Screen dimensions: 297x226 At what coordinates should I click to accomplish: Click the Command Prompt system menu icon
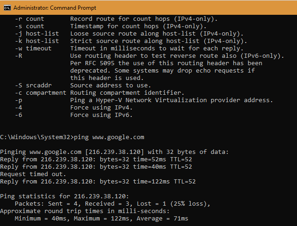click(x=7, y=8)
